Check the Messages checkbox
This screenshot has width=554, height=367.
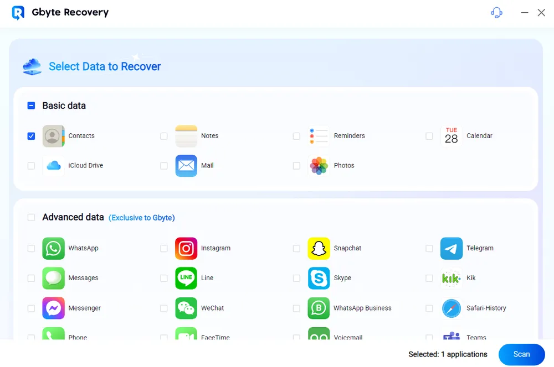pyautogui.click(x=31, y=278)
